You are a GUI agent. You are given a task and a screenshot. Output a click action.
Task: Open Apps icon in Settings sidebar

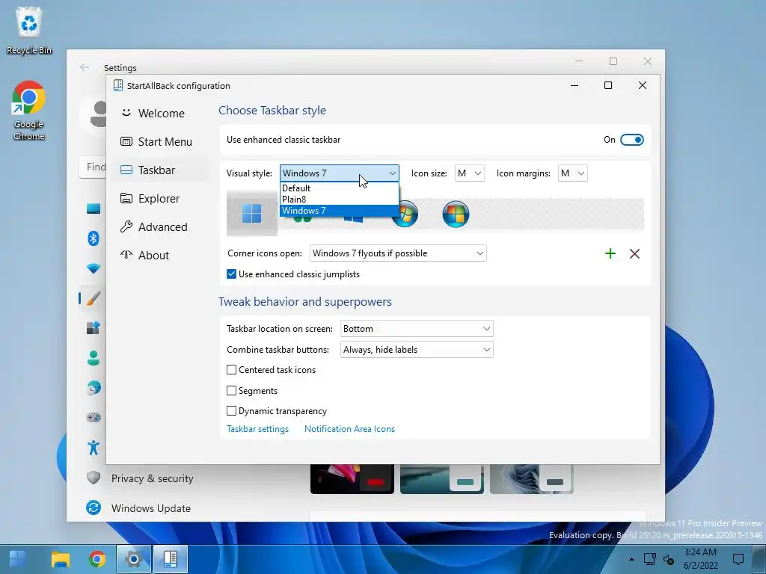[94, 327]
